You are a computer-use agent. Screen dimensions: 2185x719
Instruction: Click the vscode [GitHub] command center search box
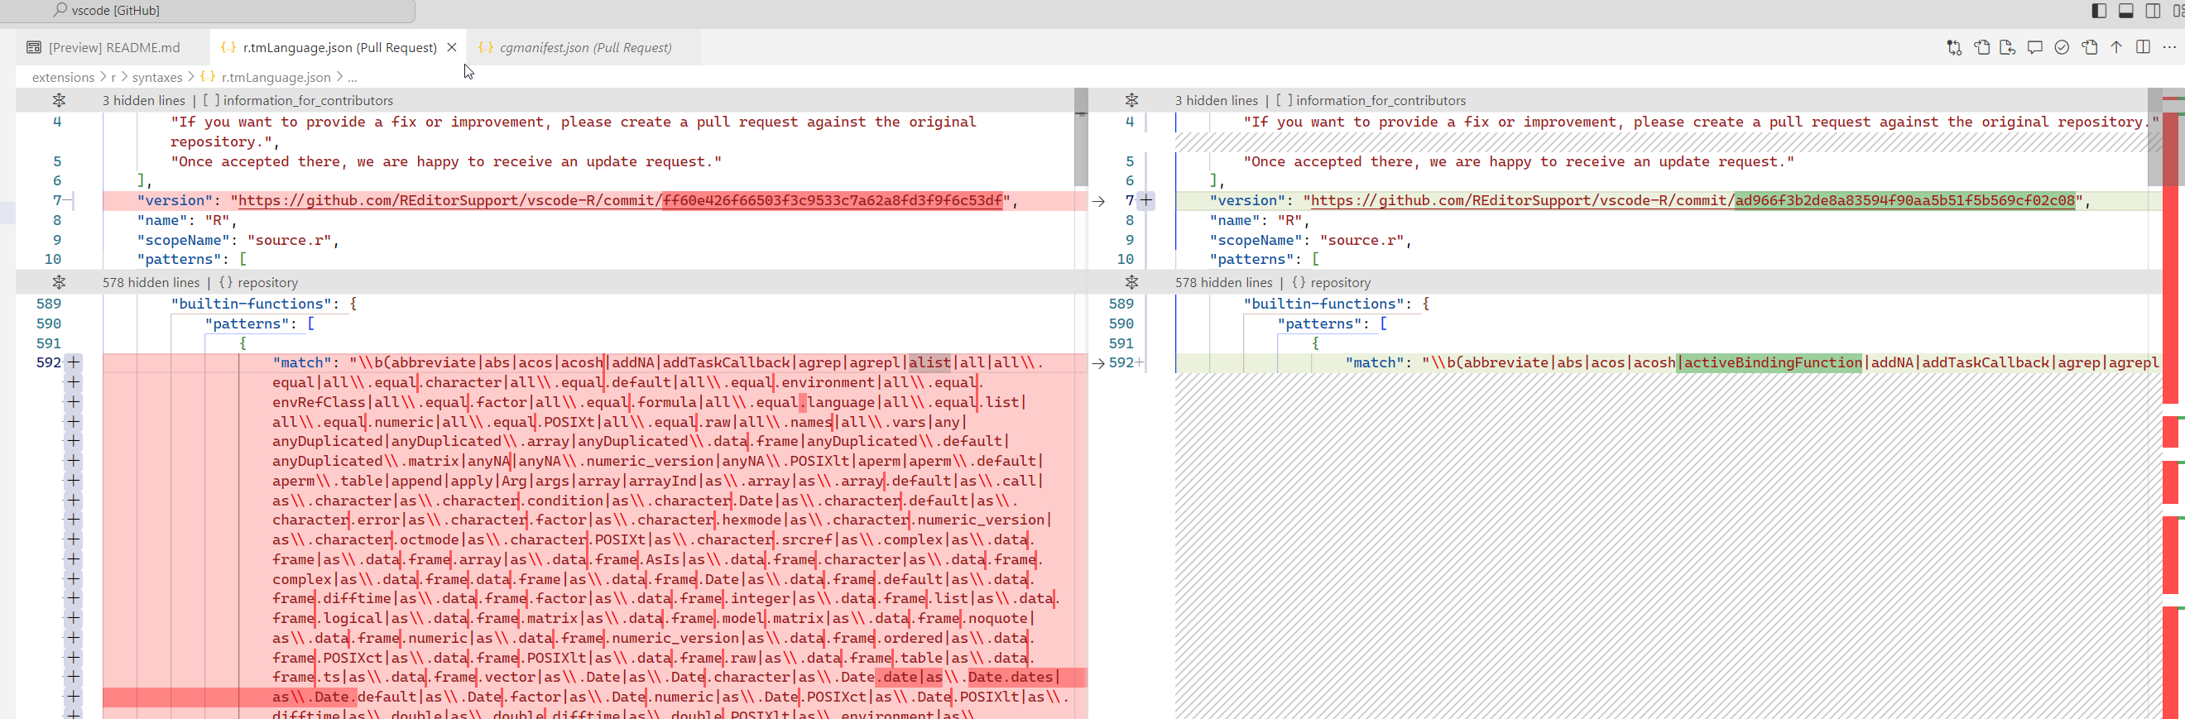(x=208, y=11)
